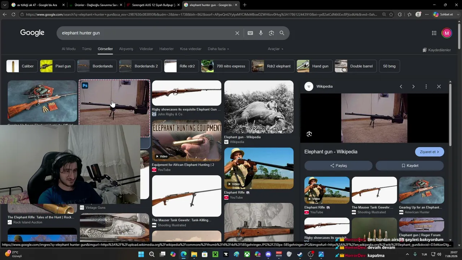
Task: Open the Google account avatar
Action: (x=447, y=33)
